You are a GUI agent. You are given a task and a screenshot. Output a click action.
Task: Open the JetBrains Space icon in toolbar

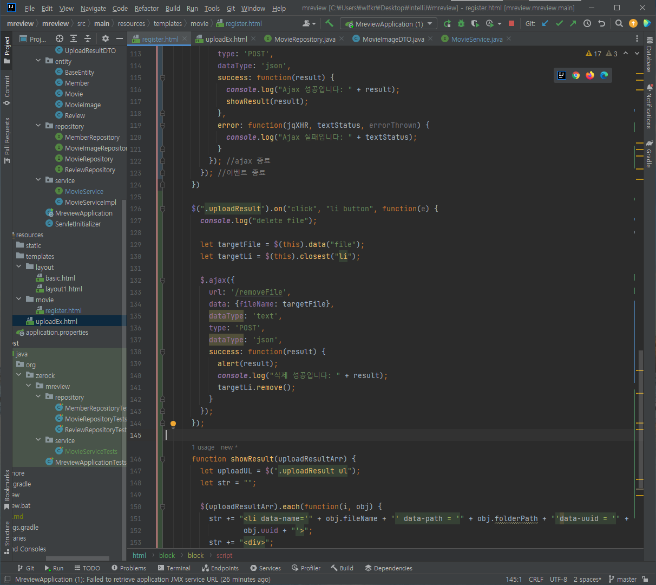(647, 23)
